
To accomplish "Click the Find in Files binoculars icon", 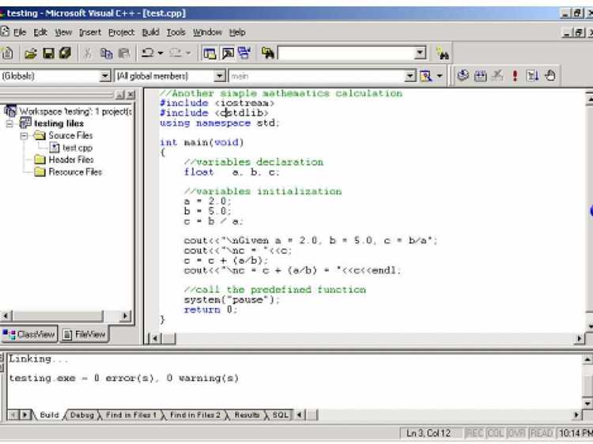I will [x=268, y=53].
